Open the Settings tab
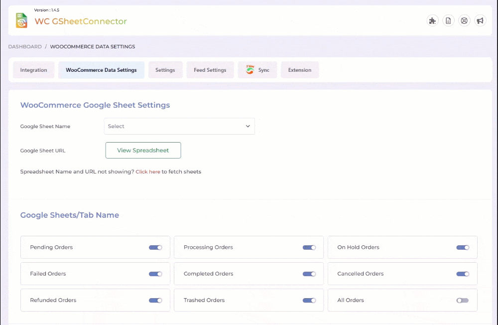Viewport: 498px width, 325px height. coord(165,70)
